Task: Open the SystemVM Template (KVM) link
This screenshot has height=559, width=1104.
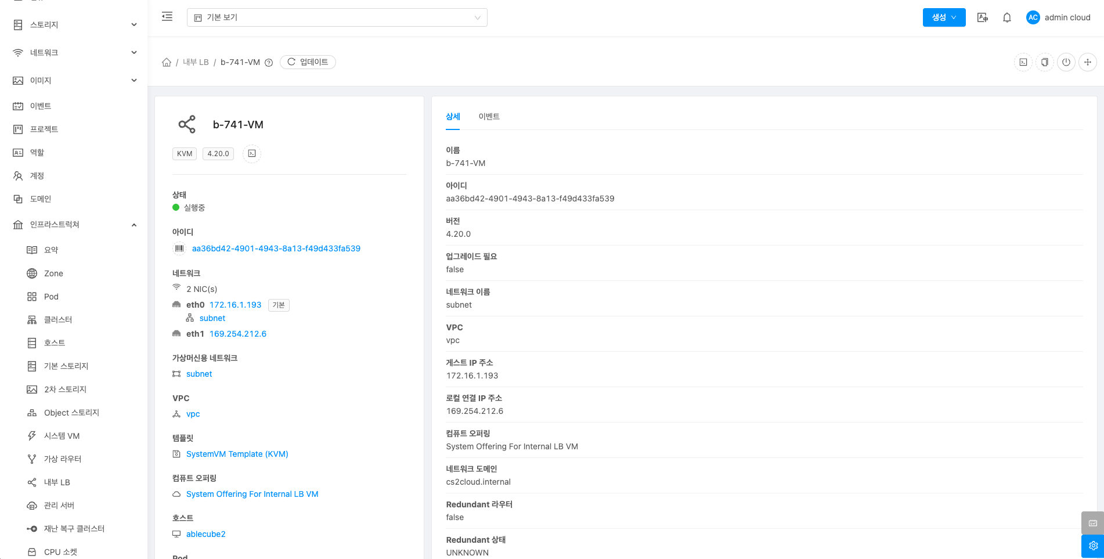Action: (237, 454)
